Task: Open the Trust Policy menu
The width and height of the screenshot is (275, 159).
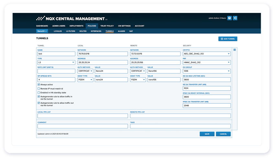Action: [107, 26]
